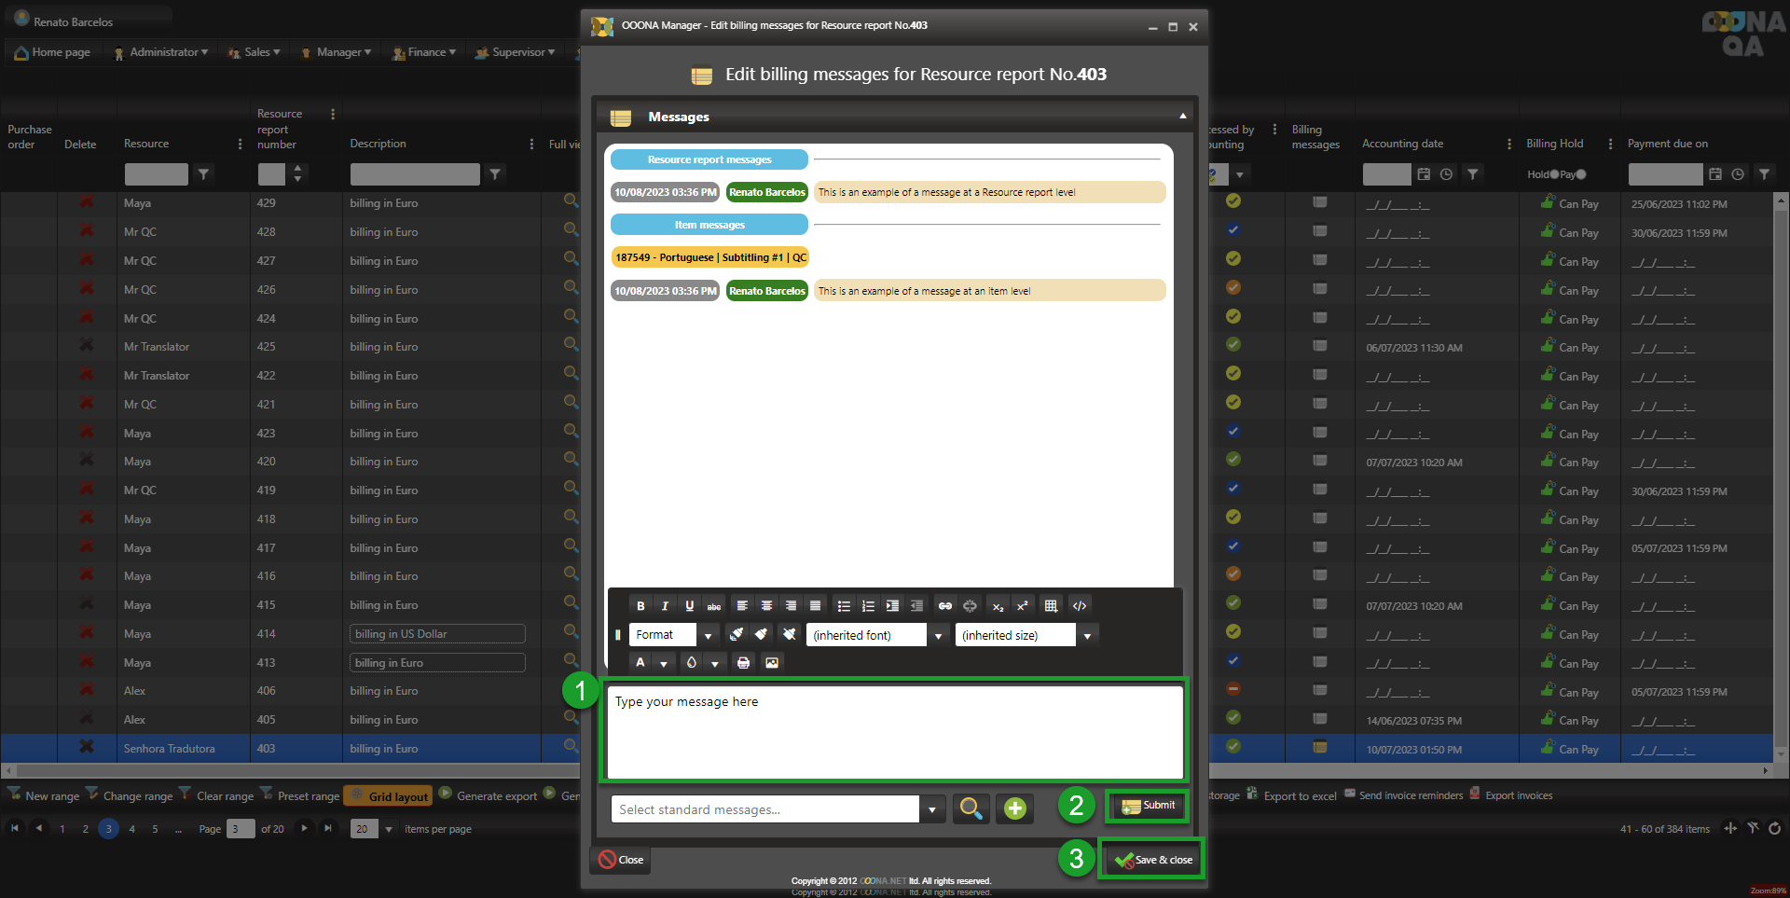The image size is (1790, 898).
Task: Open the Select standard messages dropdown
Action: point(931,809)
